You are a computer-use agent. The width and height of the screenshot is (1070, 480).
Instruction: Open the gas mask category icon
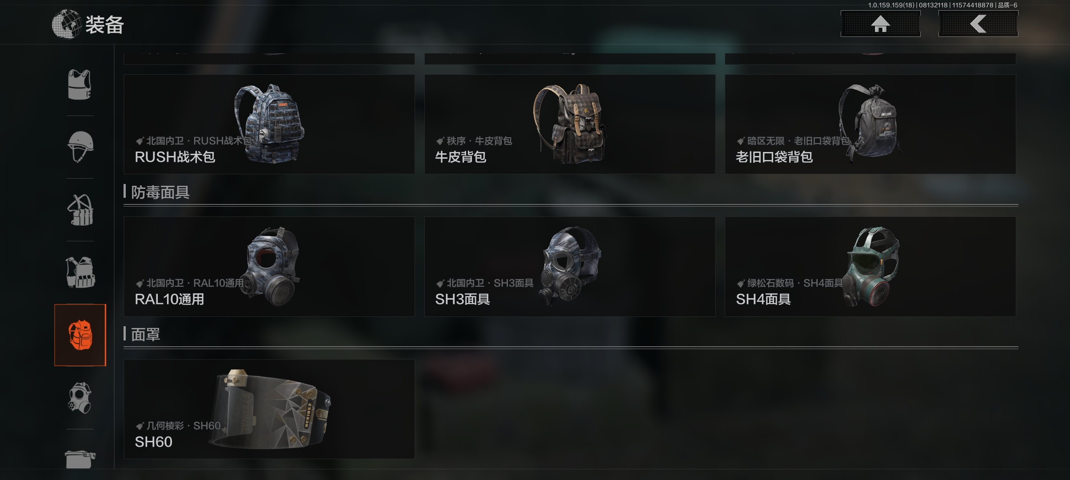(x=80, y=398)
